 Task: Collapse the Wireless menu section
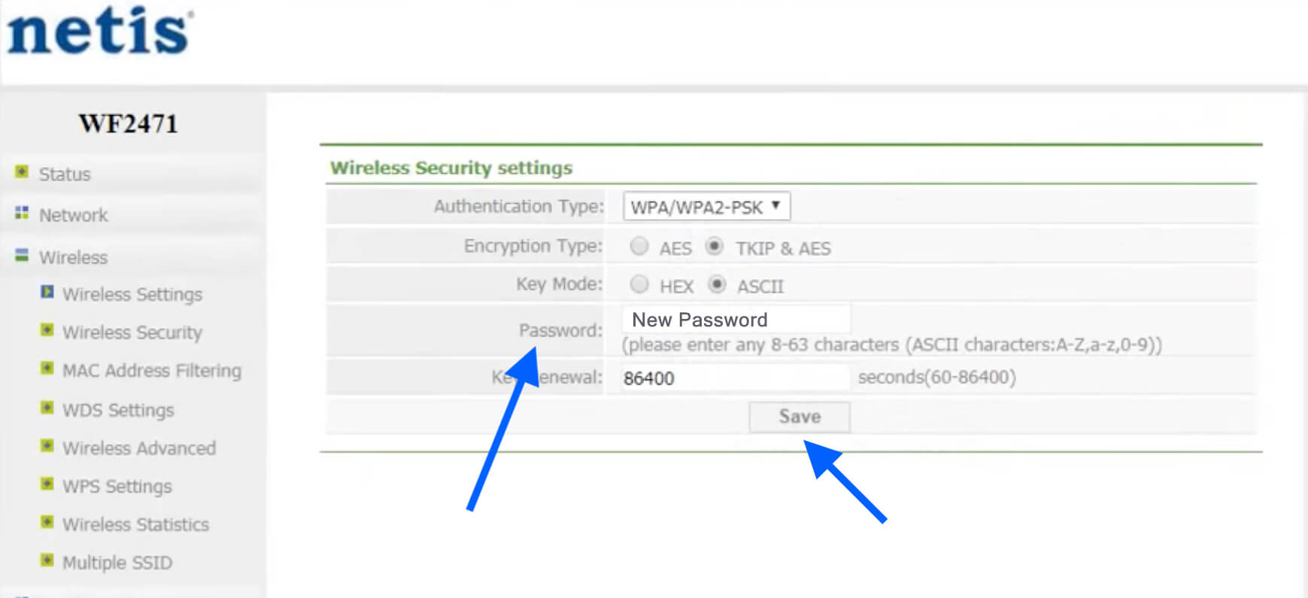click(73, 257)
